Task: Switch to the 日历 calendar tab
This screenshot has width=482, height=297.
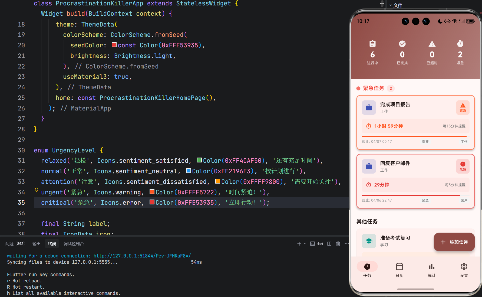Action: click(x=399, y=270)
